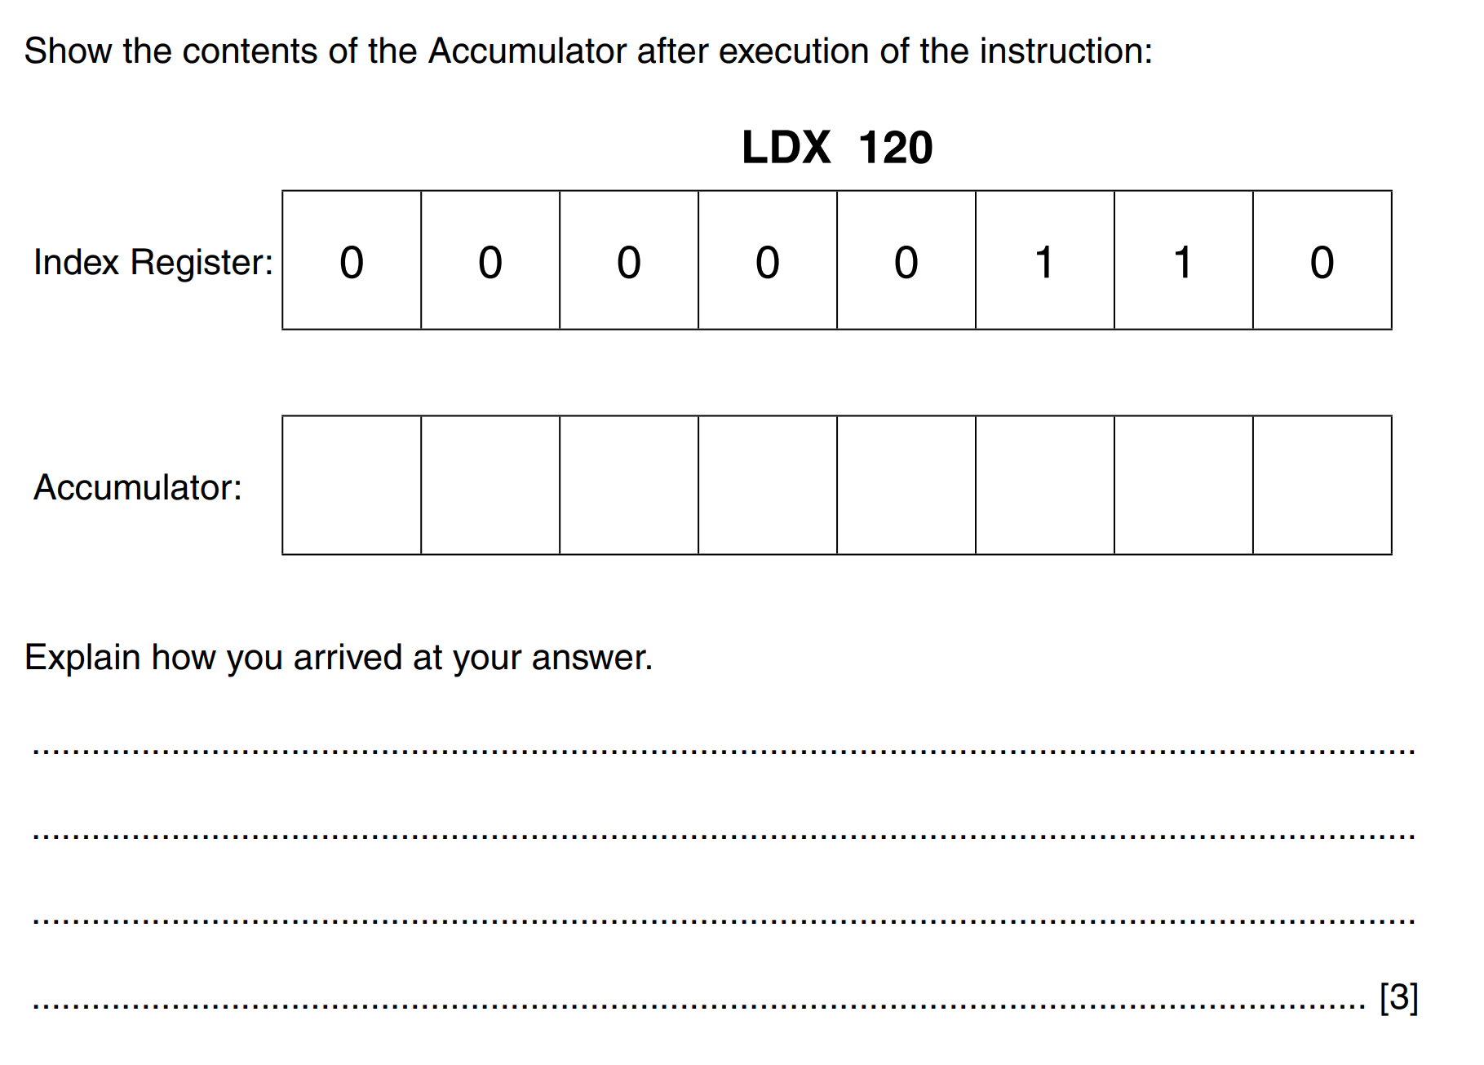Click the seventh Accumulator box from left
Viewport: 1484px width, 1065px height.
coord(1184,486)
